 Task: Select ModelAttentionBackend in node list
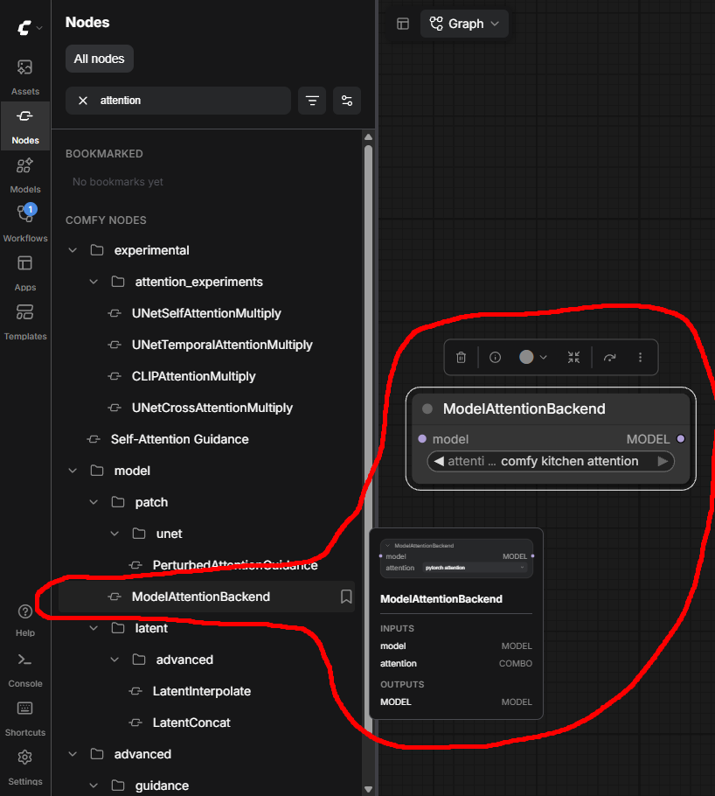click(x=206, y=597)
